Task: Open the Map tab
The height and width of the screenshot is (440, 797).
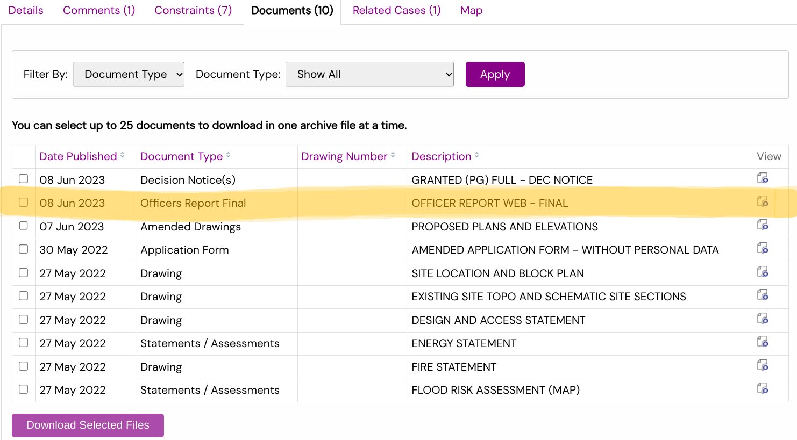Action: pos(471,10)
